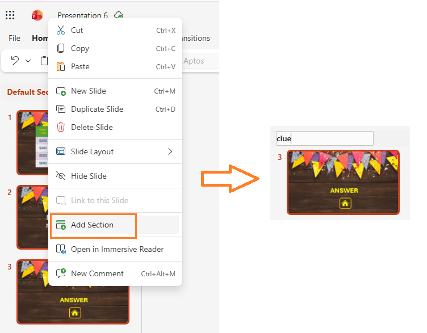This screenshot has width=427, height=333.
Task: Click the section name field containing "clue"
Action: pos(324,138)
